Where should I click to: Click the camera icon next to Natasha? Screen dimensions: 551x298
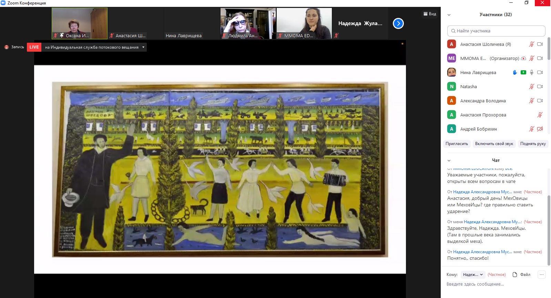pyautogui.click(x=540, y=86)
